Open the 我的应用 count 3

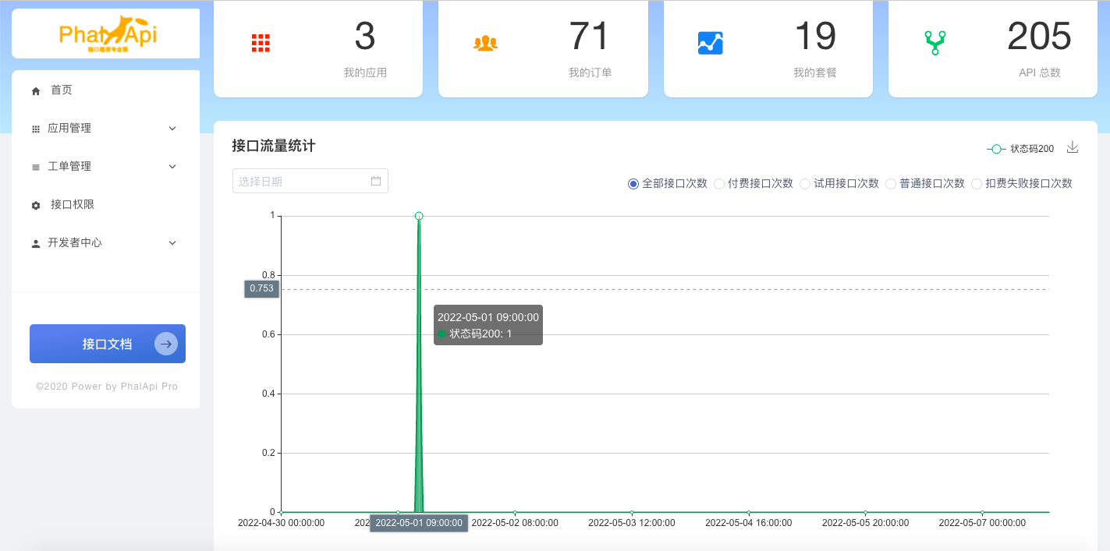click(x=365, y=36)
